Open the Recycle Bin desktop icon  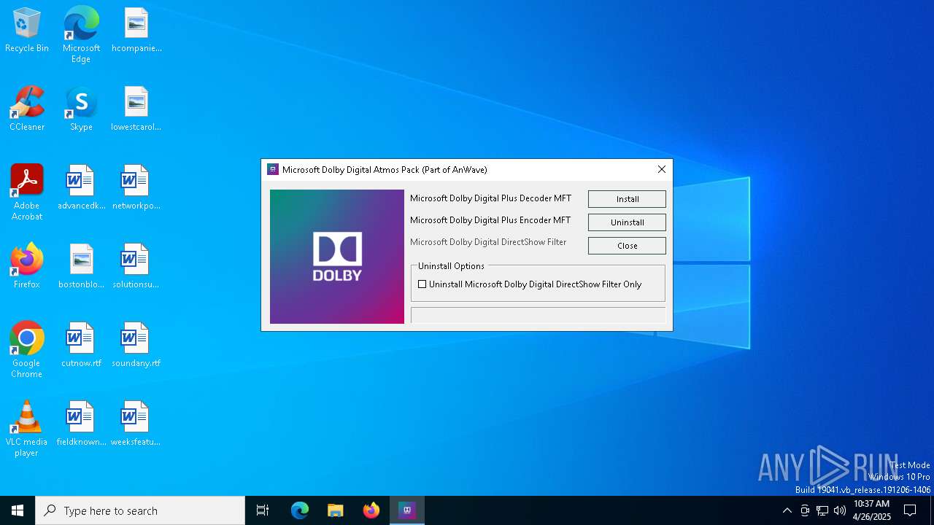27,31
